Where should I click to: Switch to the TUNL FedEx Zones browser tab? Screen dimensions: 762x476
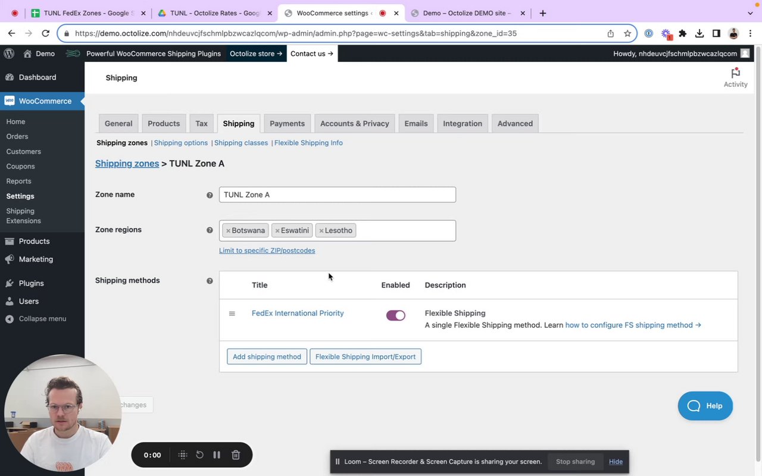click(x=89, y=13)
